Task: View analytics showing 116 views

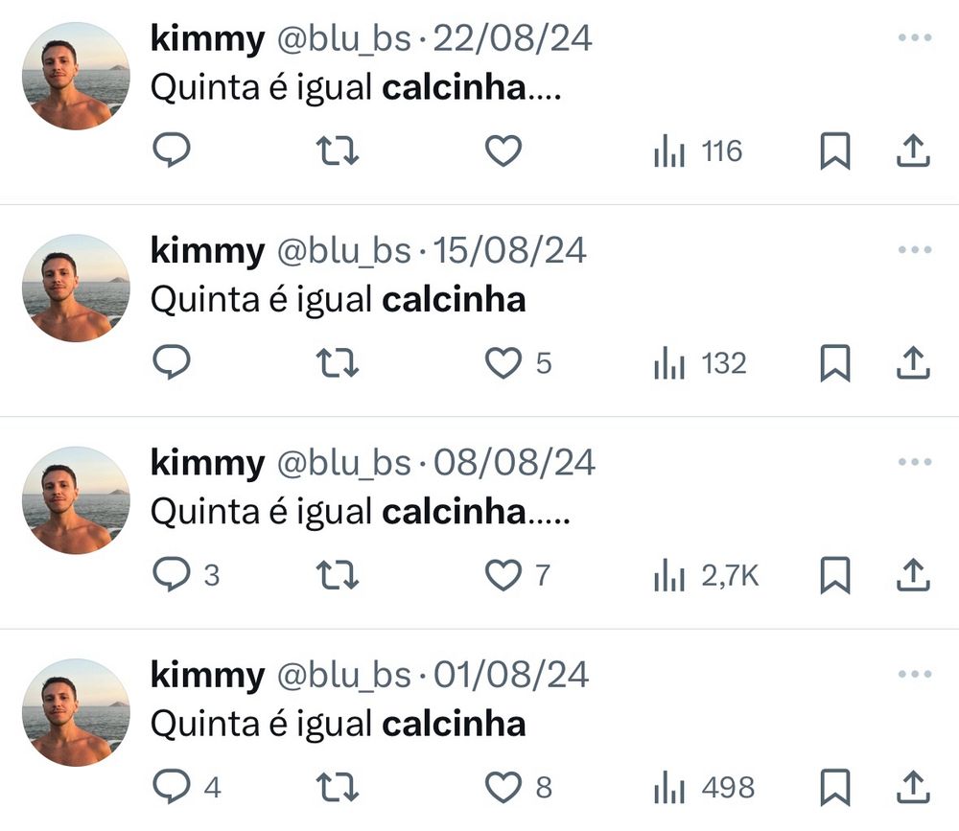Action: point(698,151)
